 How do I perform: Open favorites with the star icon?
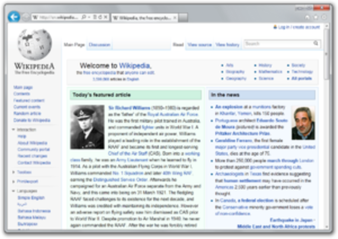[316, 17]
